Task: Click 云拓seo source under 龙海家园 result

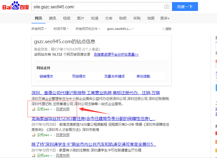Action: coord(43,135)
